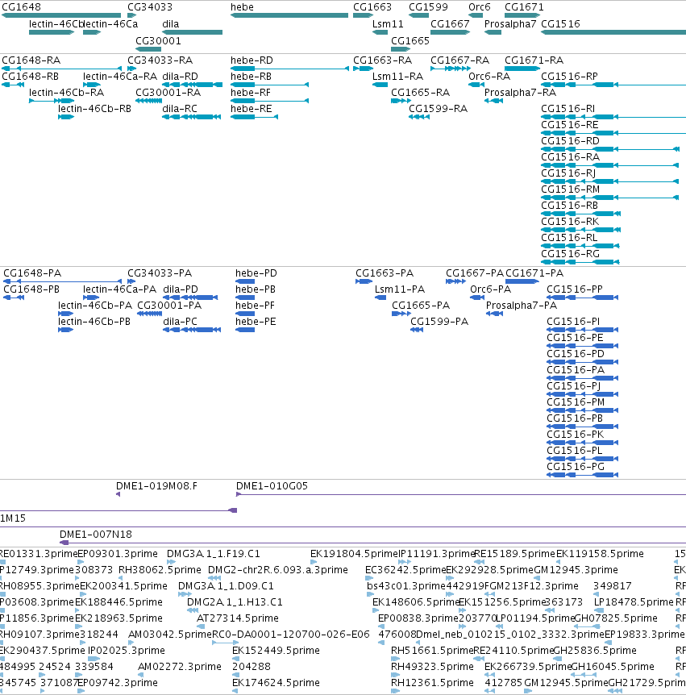Select transcript label 'CG1516-RG'
Viewport: 686px width, 695px height.
click(571, 253)
